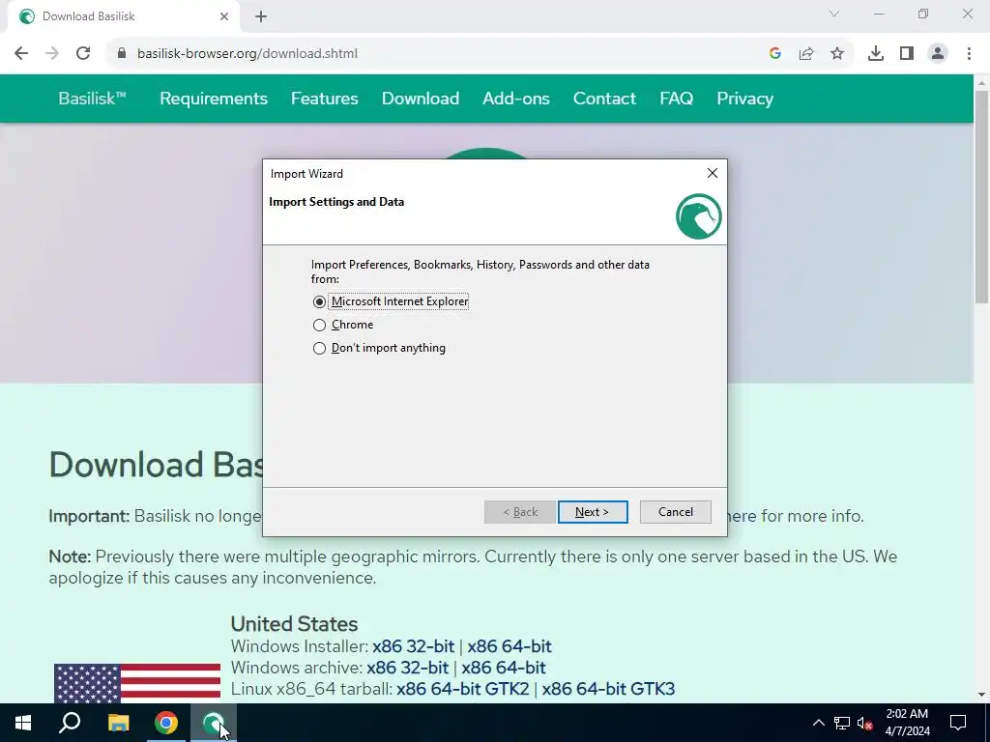
Task: Open the Windows Start menu
Action: click(23, 723)
